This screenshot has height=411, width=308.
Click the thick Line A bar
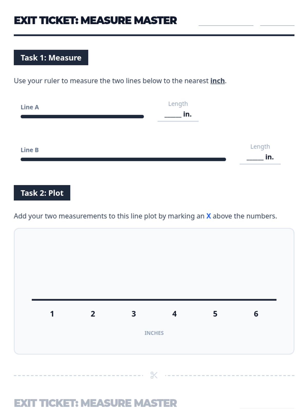(x=82, y=117)
